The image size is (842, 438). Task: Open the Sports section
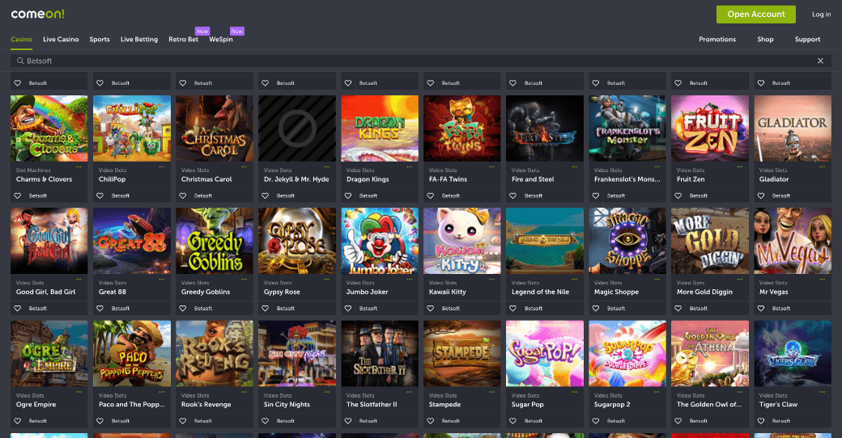coord(100,39)
